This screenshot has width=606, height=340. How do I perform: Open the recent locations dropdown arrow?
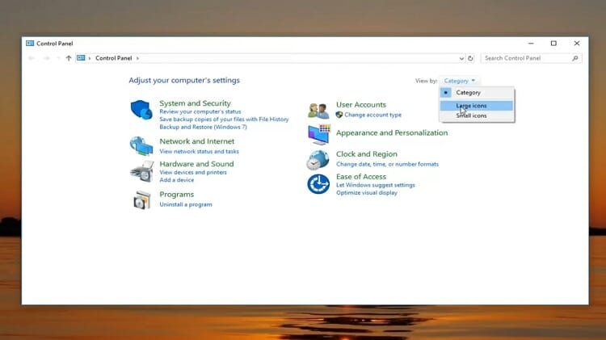[x=58, y=58]
